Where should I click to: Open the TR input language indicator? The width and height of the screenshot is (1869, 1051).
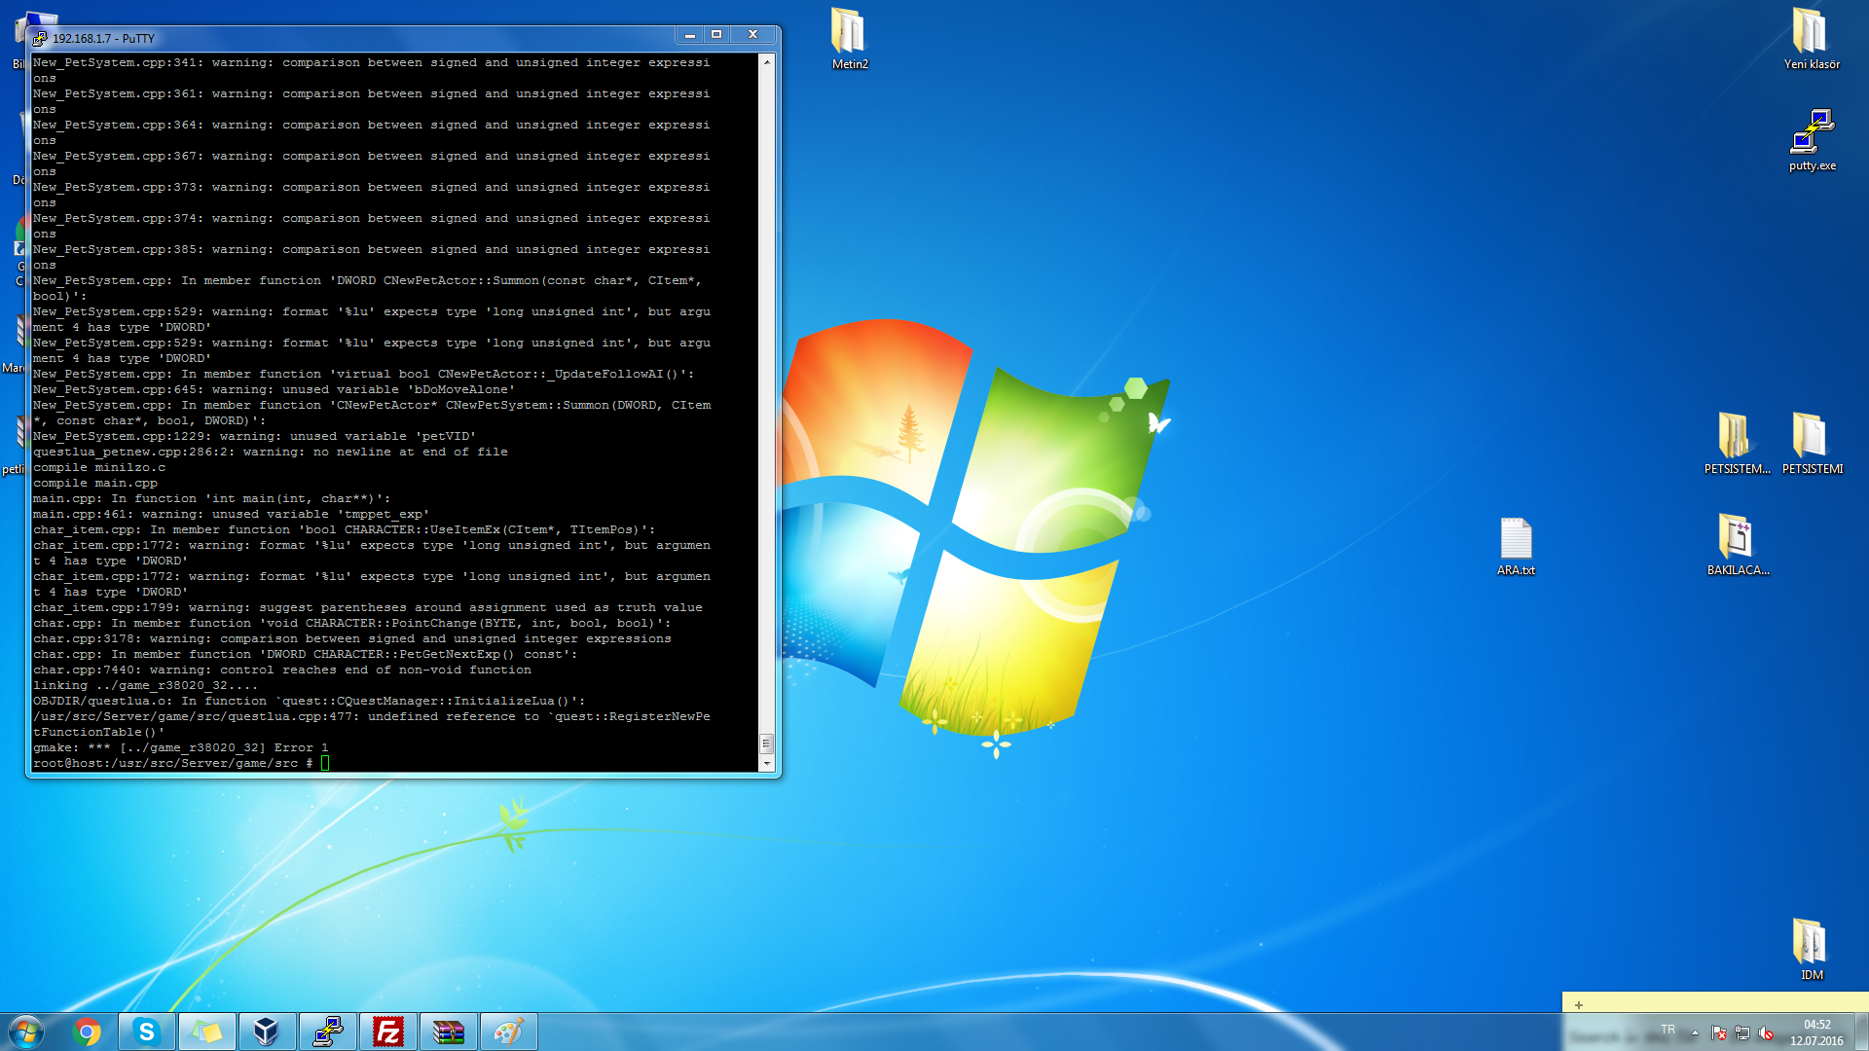point(1668,1030)
